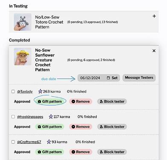Screen dimensions: 167x160
Task: Open the Totoro crochet pattern thumbnail
Action: click(23, 22)
